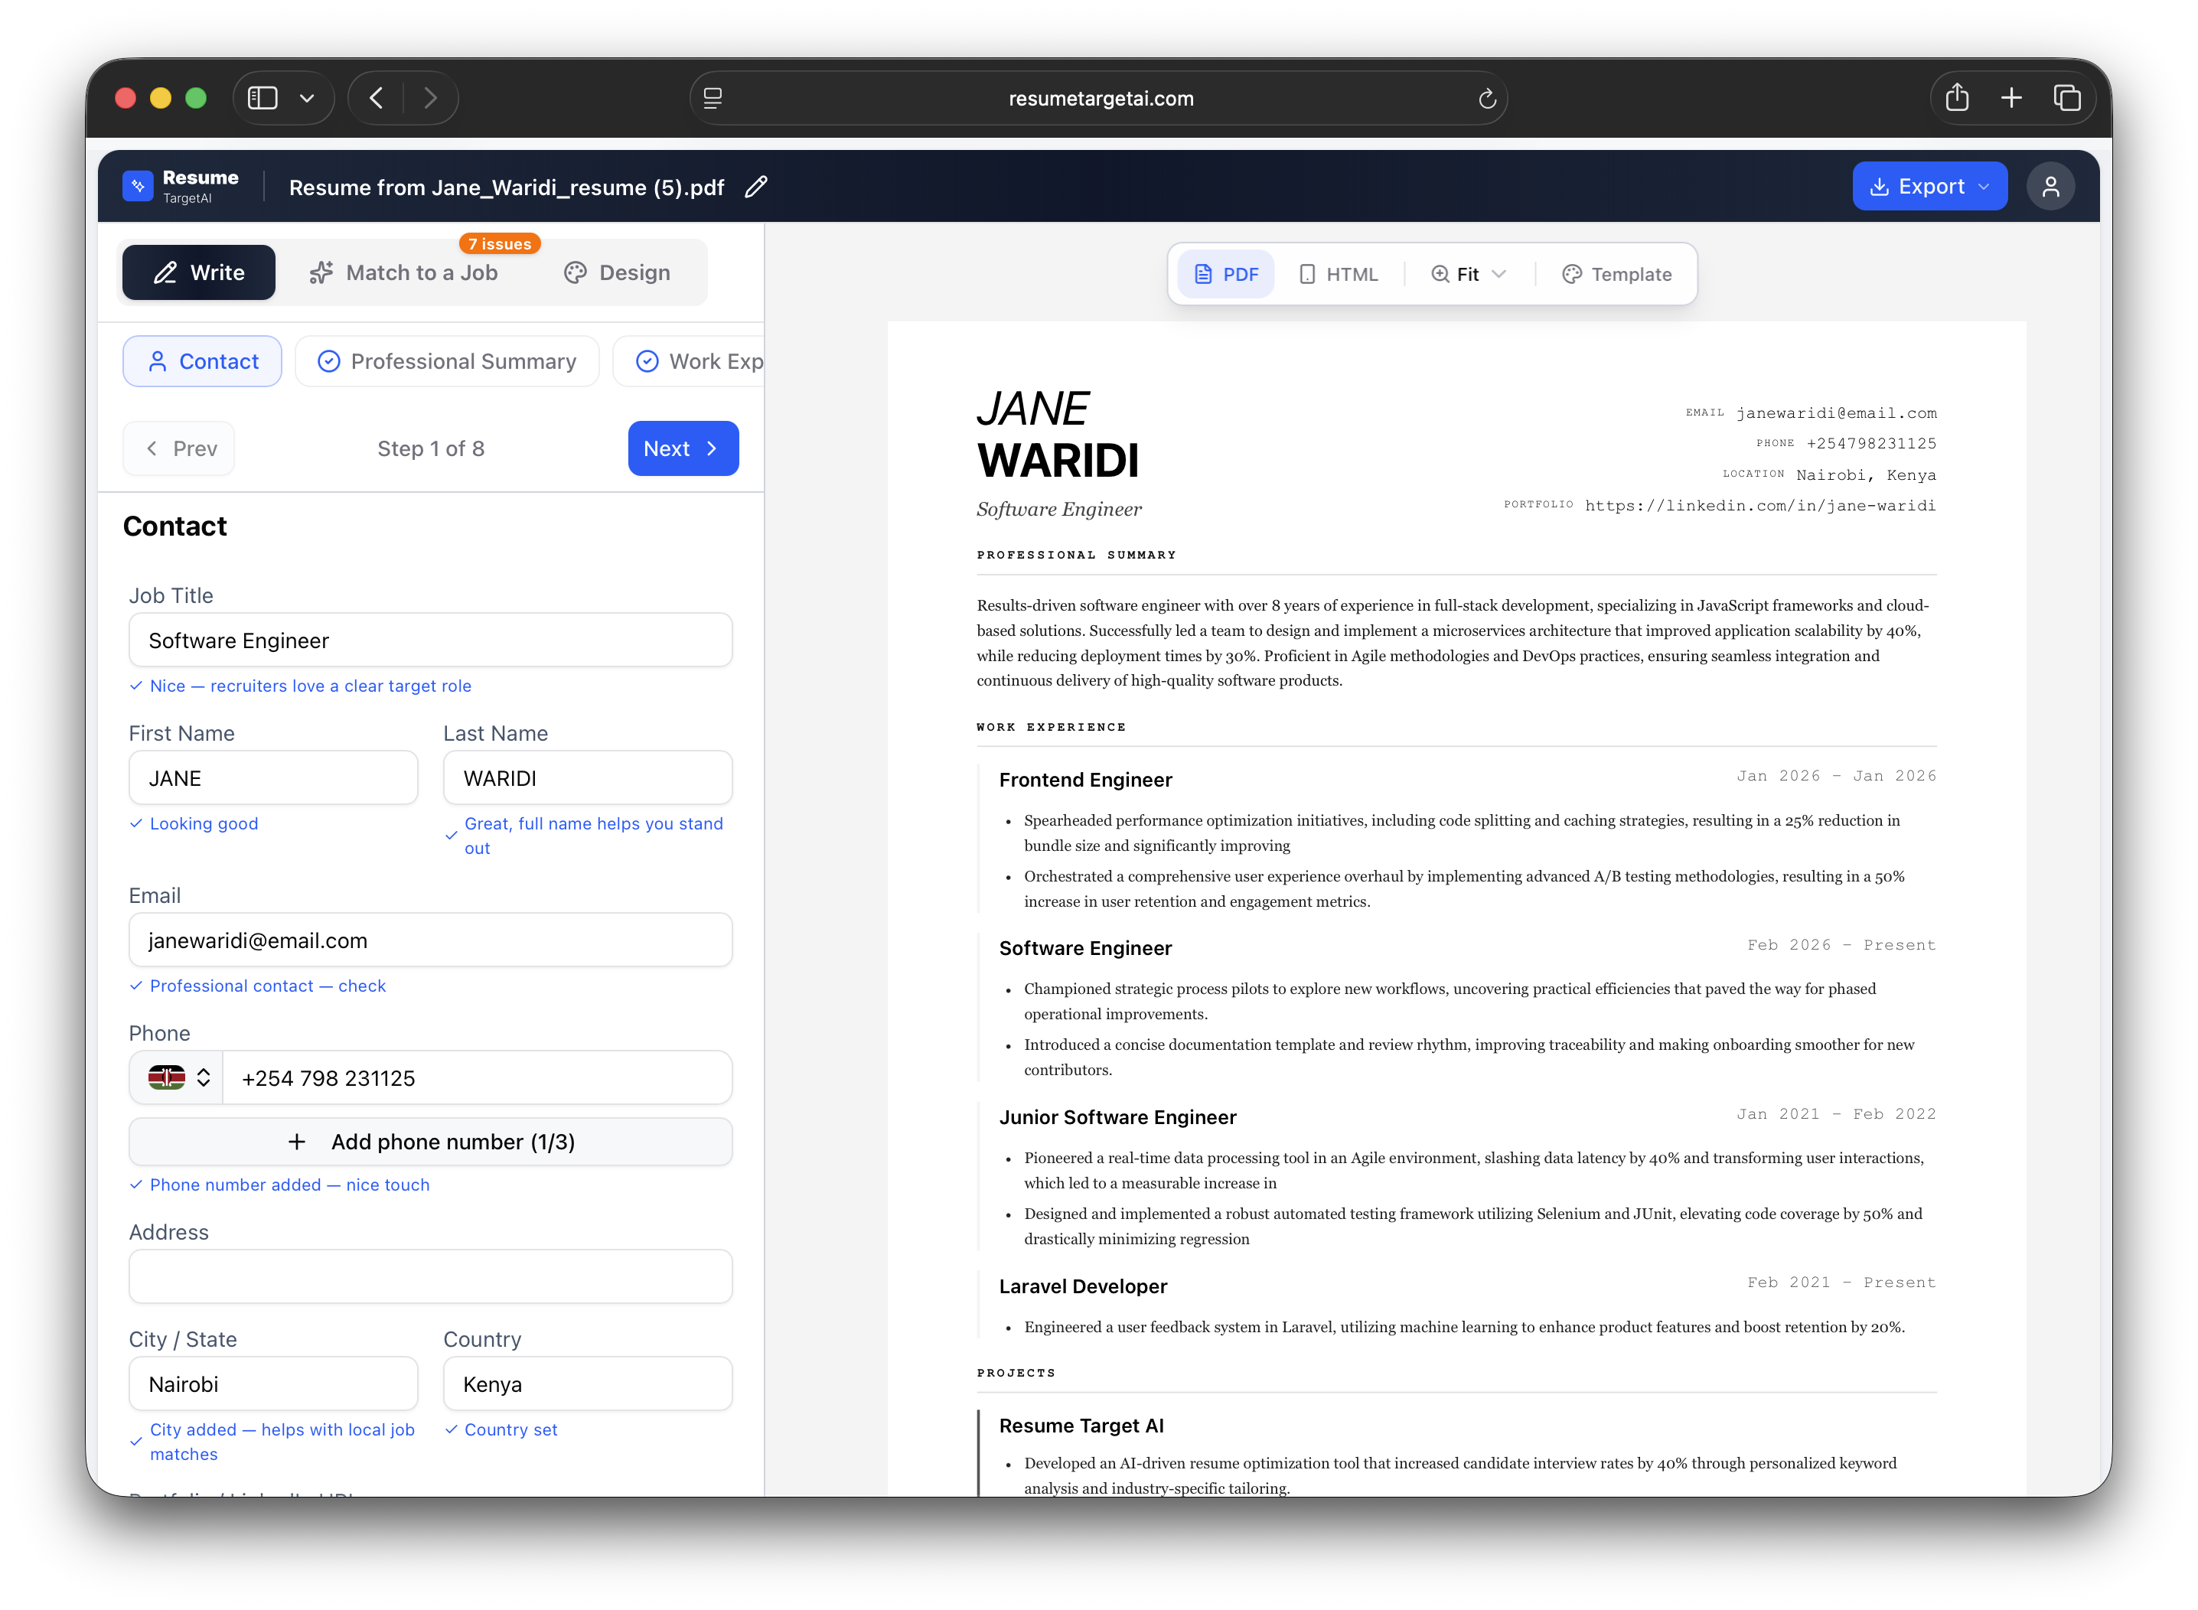Switch the preview to PDF mode

1225,274
